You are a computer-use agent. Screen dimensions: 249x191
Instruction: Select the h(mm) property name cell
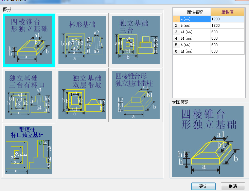coord(195,45)
